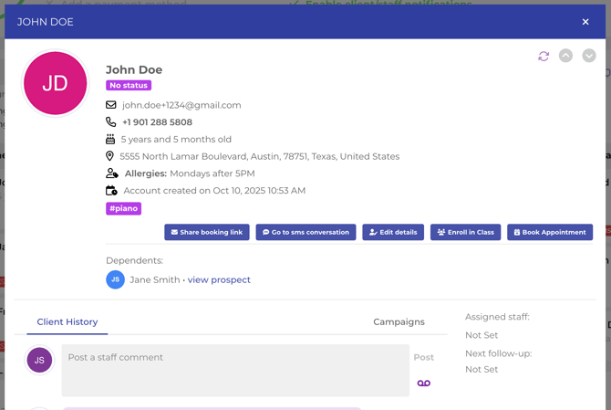Click the phone handset icon

tap(111, 122)
